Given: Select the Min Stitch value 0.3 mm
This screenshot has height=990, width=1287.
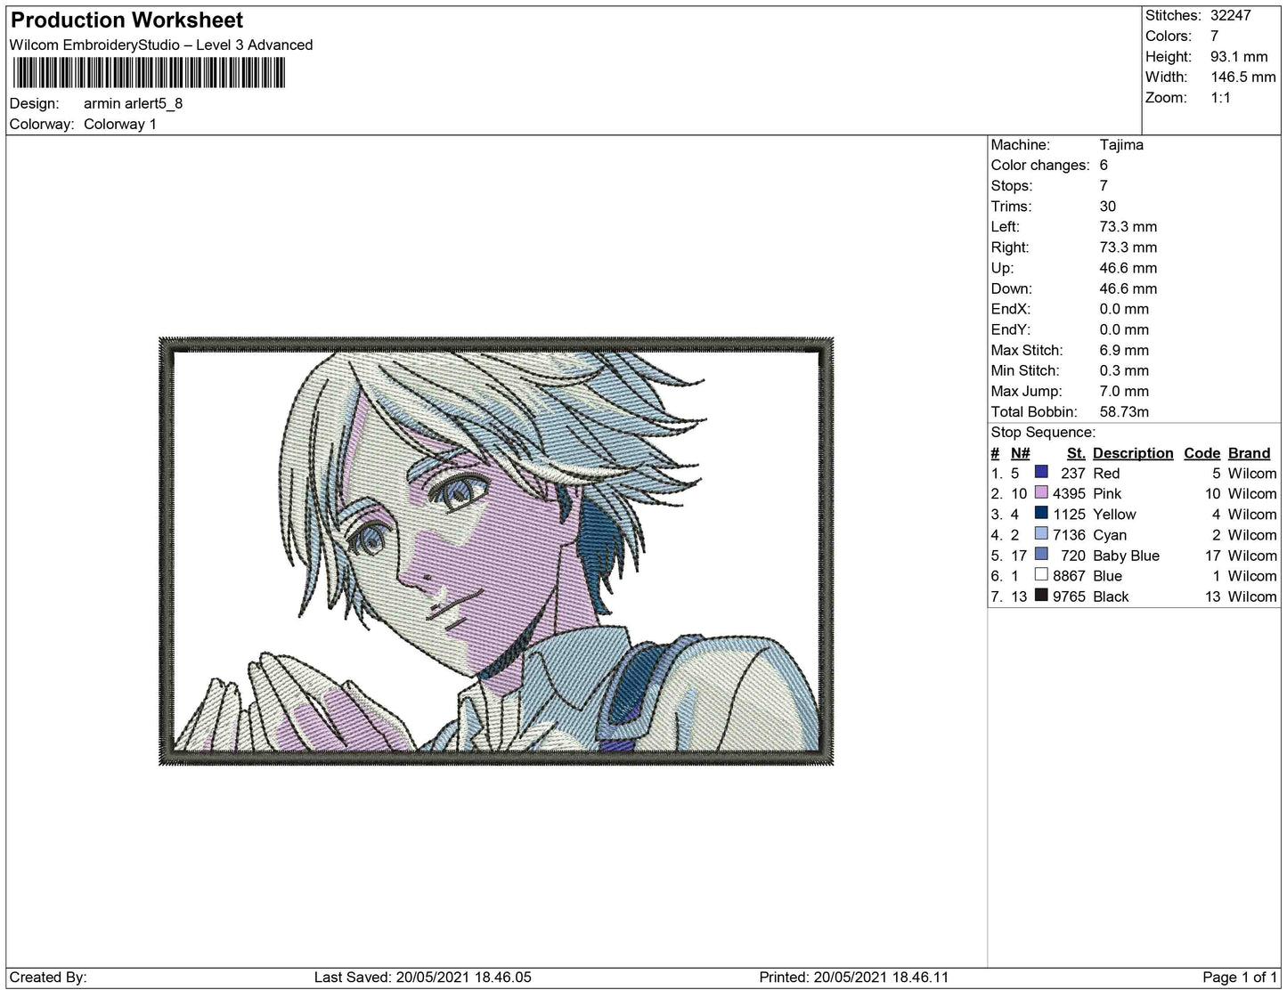Looking at the screenshot, I should pyautogui.click(x=1124, y=370).
